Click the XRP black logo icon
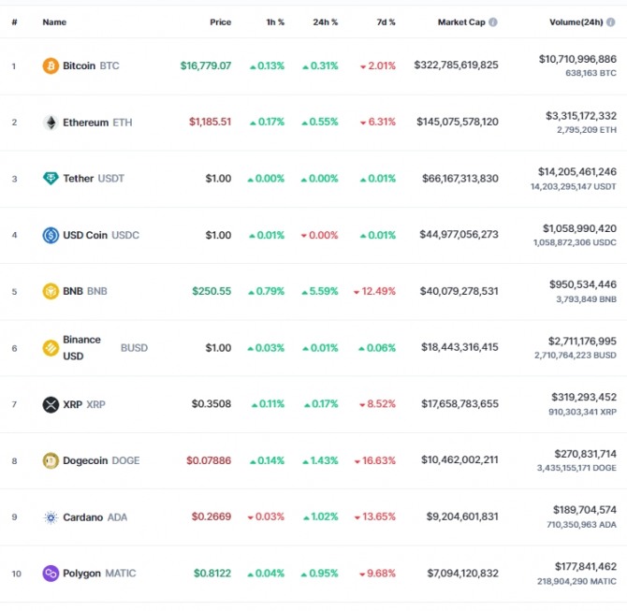The image size is (627, 611). 51,404
